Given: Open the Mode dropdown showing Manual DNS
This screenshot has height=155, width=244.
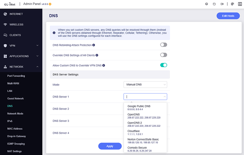Looking at the screenshot, I should click(x=145, y=85).
